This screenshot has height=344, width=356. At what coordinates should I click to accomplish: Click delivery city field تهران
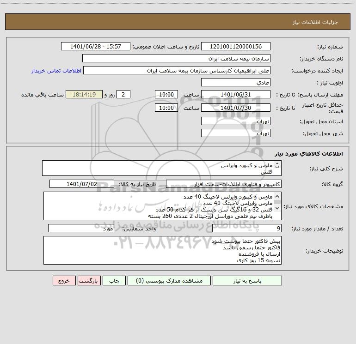[236, 133]
